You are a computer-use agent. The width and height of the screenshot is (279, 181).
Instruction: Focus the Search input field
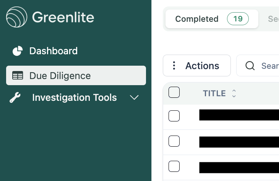[258, 66]
